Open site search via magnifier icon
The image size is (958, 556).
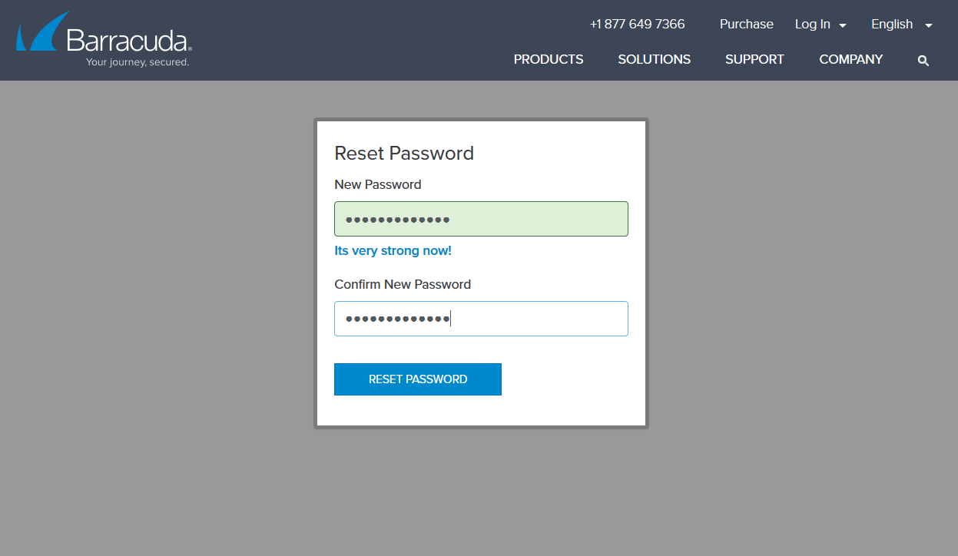click(x=923, y=61)
